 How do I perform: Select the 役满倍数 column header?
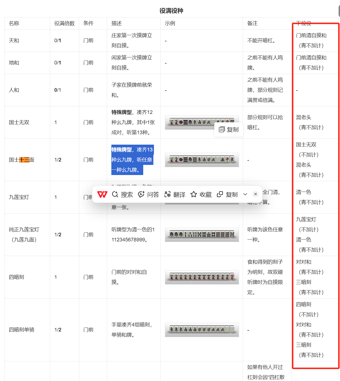[64, 23]
